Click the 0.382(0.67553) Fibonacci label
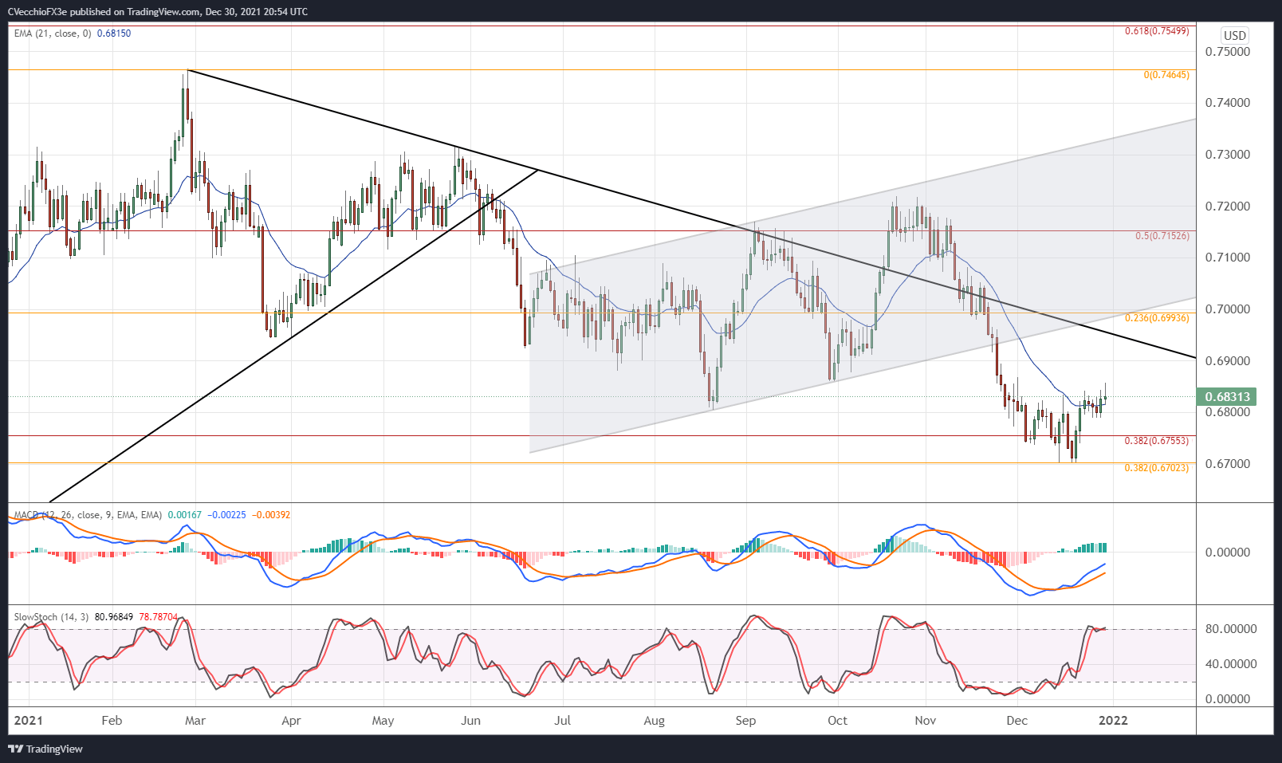The image size is (1282, 763). [x=1157, y=441]
